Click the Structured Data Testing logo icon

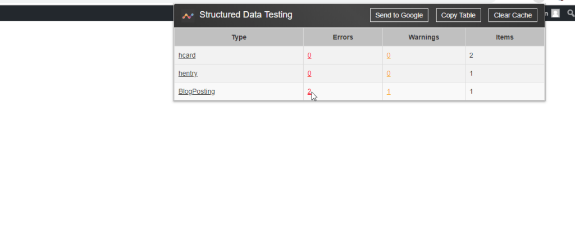188,15
